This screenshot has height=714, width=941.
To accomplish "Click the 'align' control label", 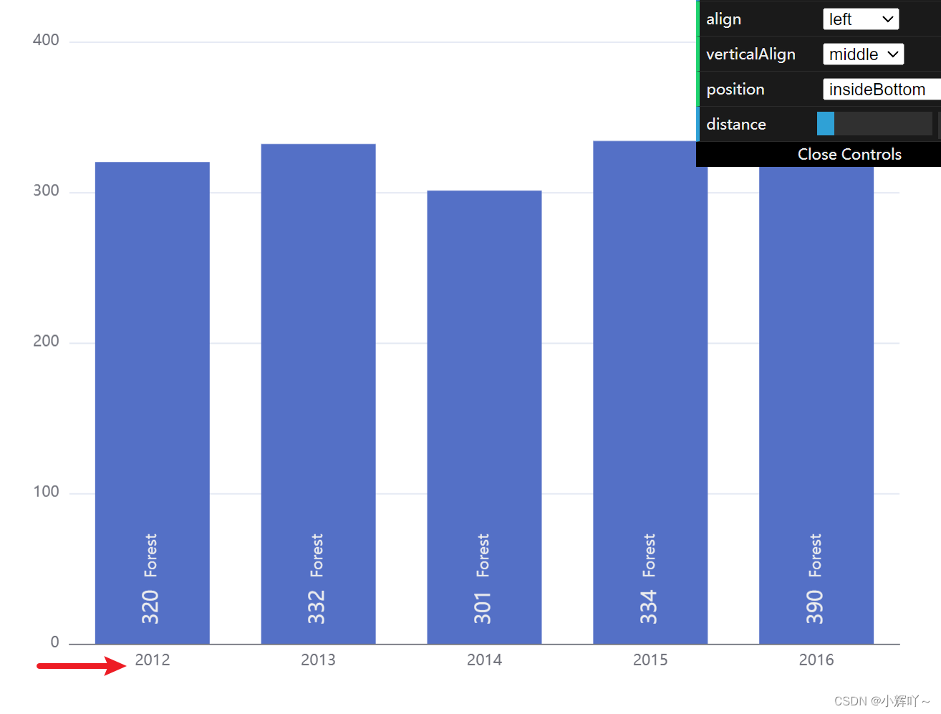I will point(723,19).
